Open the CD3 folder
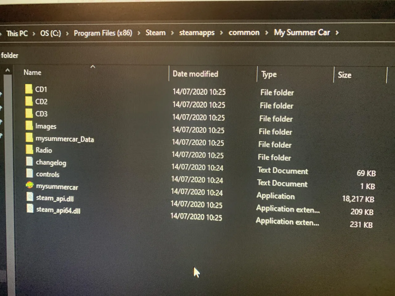The image size is (395, 296). pos(41,113)
